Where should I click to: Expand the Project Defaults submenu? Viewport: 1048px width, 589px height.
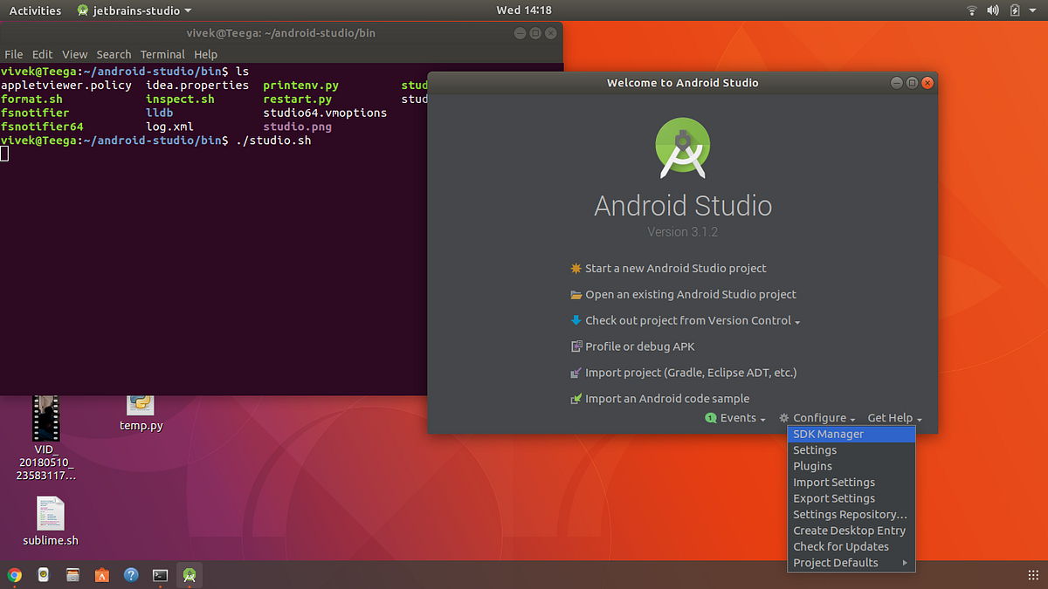pos(851,563)
